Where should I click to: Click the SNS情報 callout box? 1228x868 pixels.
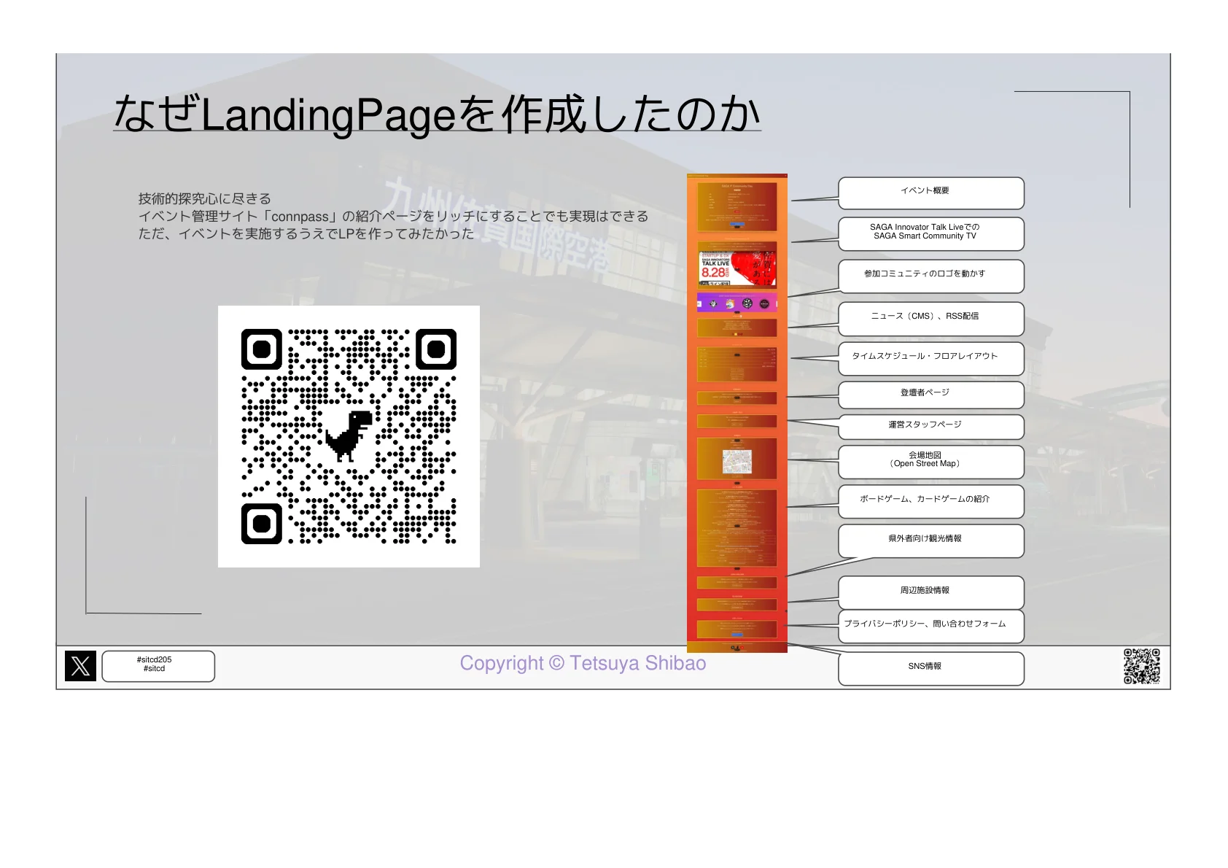[931, 668]
